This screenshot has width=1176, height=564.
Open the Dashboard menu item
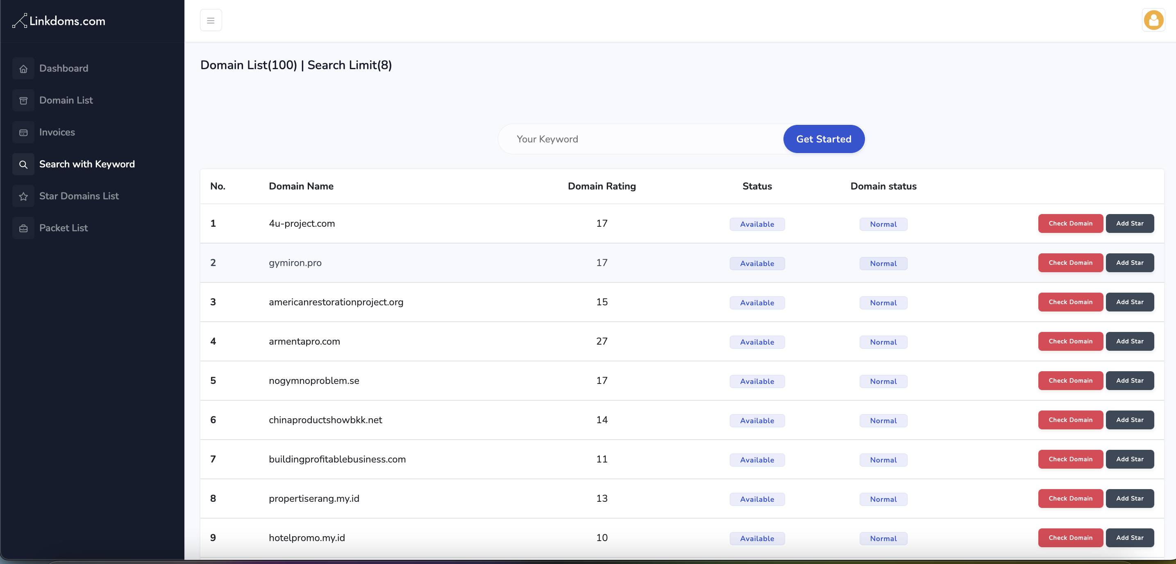click(x=64, y=68)
